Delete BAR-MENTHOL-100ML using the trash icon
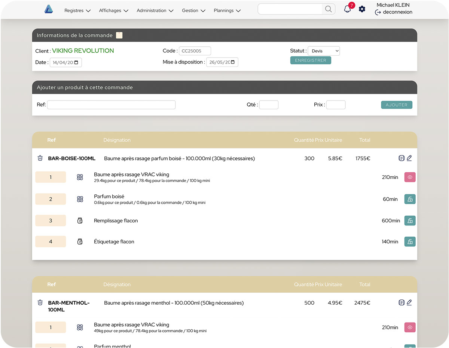Viewport: 449px width, 348px height. tap(40, 302)
